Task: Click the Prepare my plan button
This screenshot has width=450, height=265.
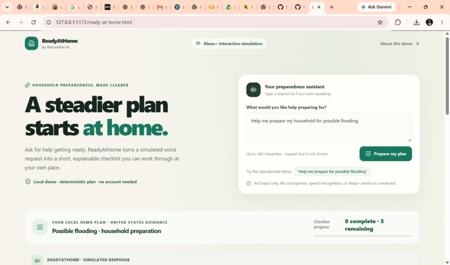Action: [385, 154]
